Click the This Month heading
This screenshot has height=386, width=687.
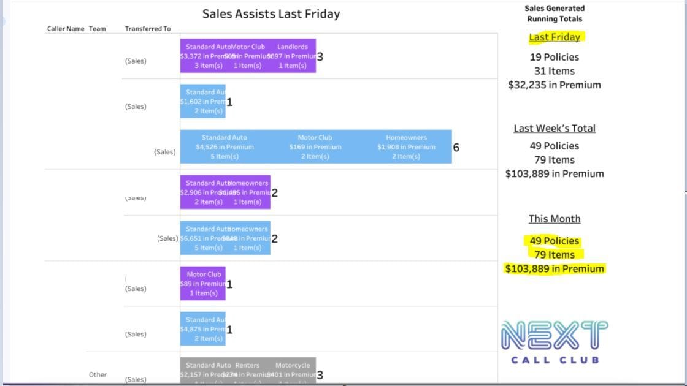pos(555,219)
